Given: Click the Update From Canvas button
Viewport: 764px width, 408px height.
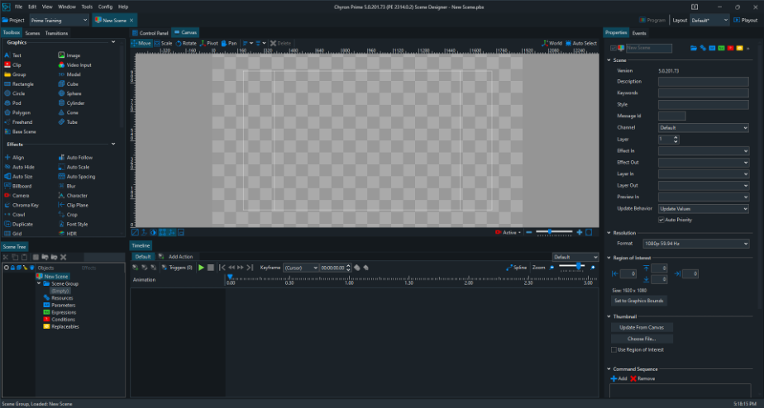Looking at the screenshot, I should 641,327.
